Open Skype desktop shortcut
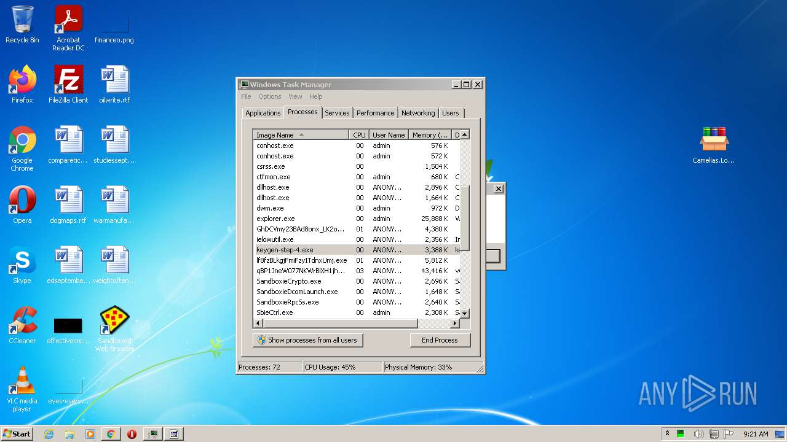Image resolution: width=787 pixels, height=442 pixels. click(22, 265)
